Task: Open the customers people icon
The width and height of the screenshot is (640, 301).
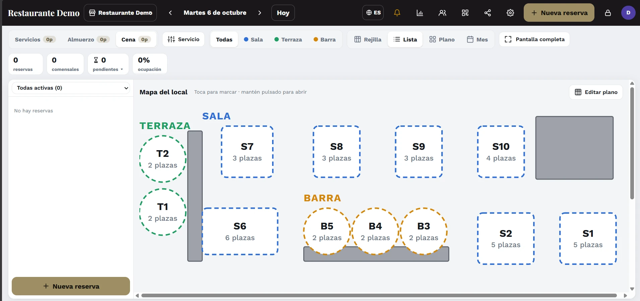Action: 442,13
